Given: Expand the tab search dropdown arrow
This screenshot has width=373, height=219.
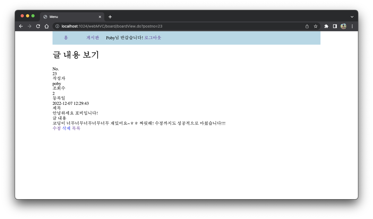Looking at the screenshot, I should click(x=352, y=17).
